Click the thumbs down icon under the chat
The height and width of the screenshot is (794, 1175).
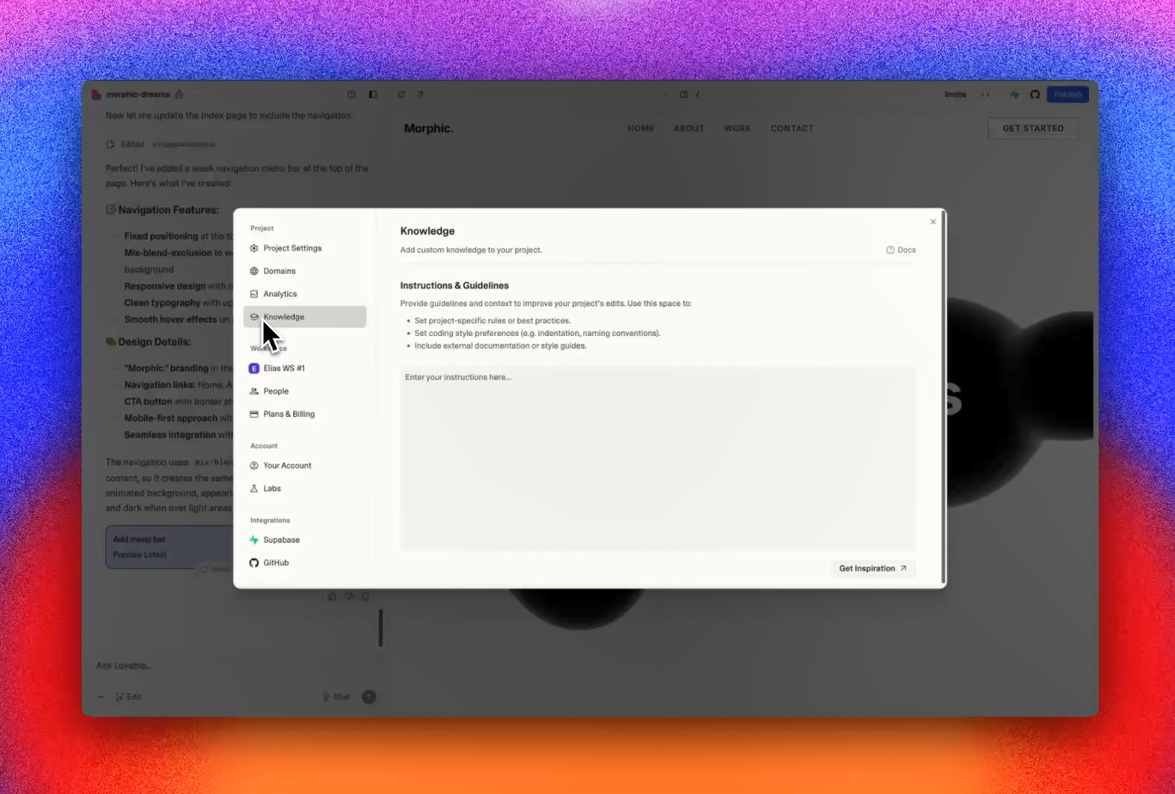348,595
